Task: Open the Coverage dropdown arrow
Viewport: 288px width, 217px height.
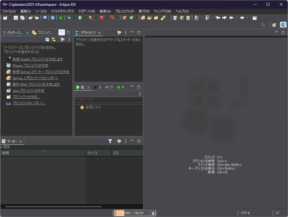Action: (x=96, y=18)
